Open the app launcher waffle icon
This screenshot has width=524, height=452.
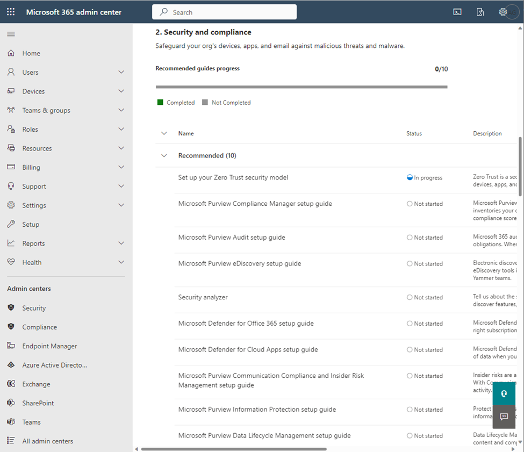pyautogui.click(x=11, y=12)
